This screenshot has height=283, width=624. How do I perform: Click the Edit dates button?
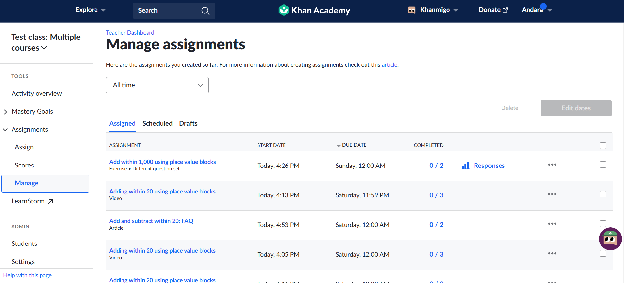click(x=576, y=108)
